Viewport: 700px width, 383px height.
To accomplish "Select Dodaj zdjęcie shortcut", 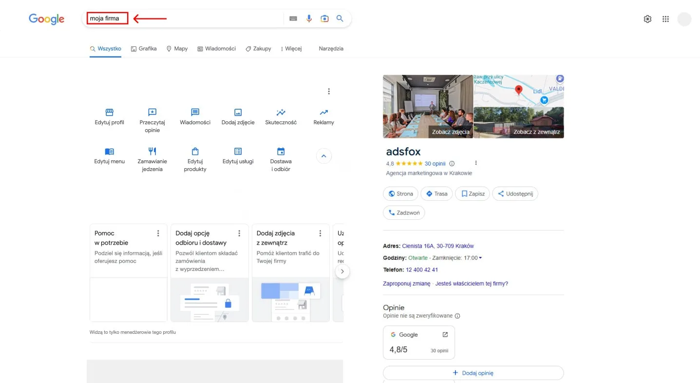I will point(238,117).
